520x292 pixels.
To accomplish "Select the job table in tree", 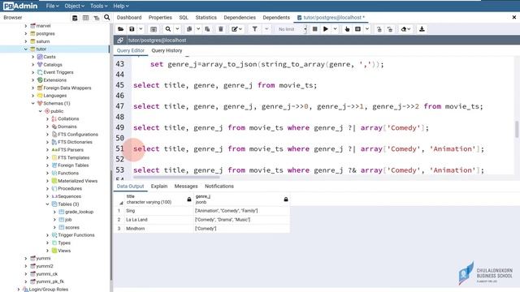I will click(x=68, y=220).
